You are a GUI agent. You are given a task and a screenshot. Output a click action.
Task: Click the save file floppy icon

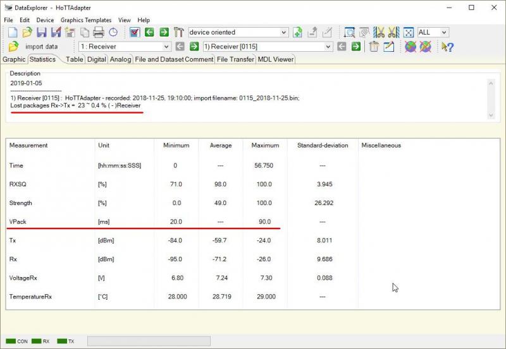click(41, 32)
